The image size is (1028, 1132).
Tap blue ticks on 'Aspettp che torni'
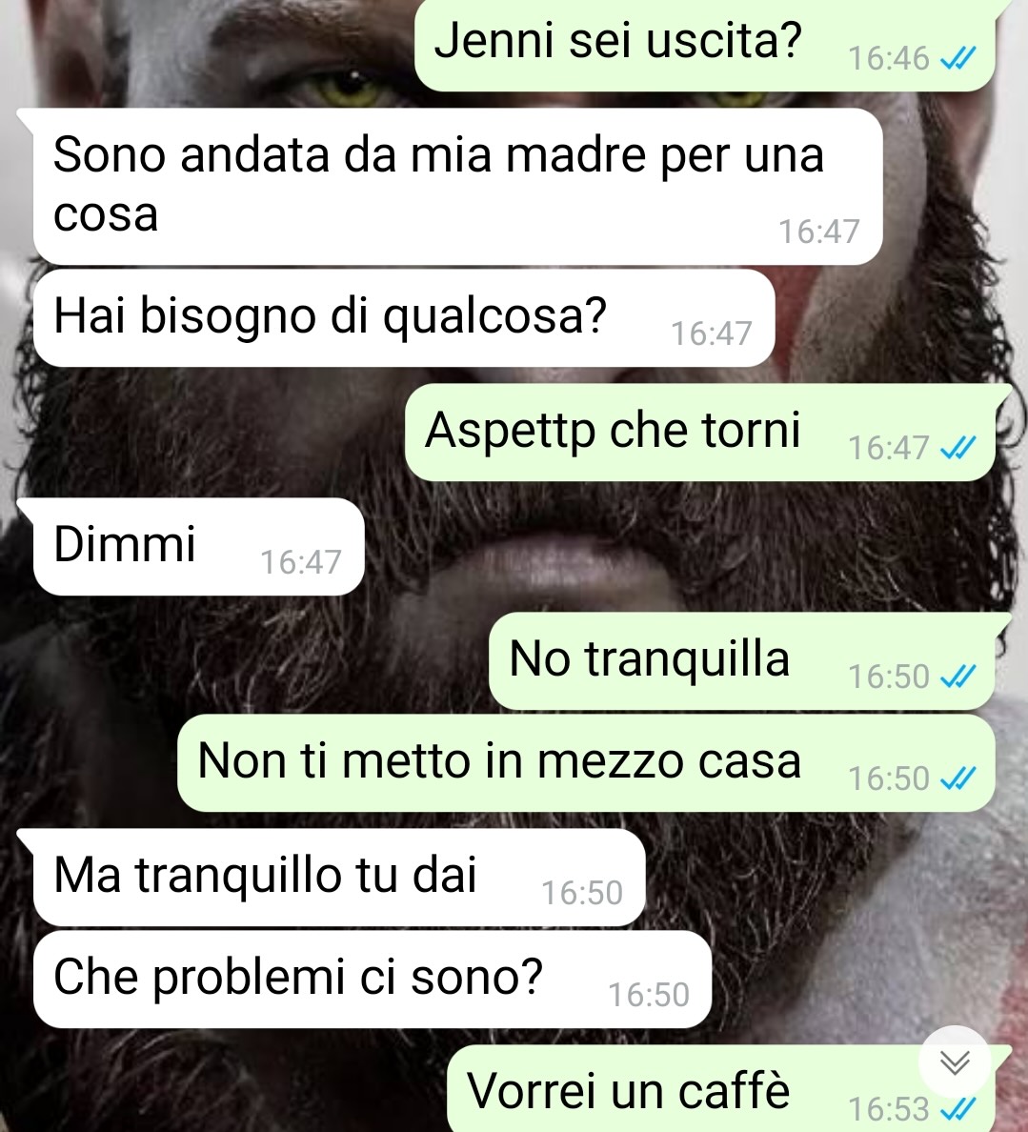[958, 449]
